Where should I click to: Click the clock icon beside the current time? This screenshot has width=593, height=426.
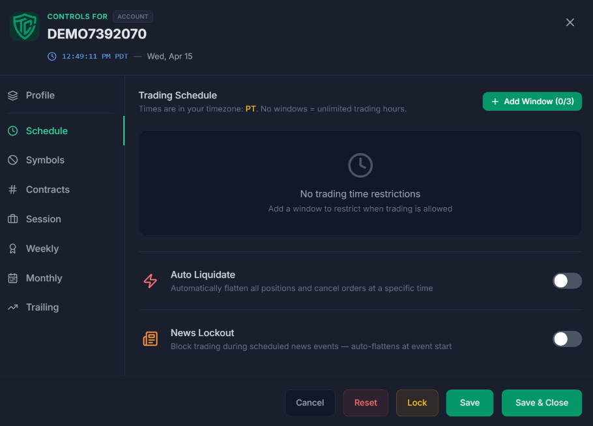click(51, 56)
